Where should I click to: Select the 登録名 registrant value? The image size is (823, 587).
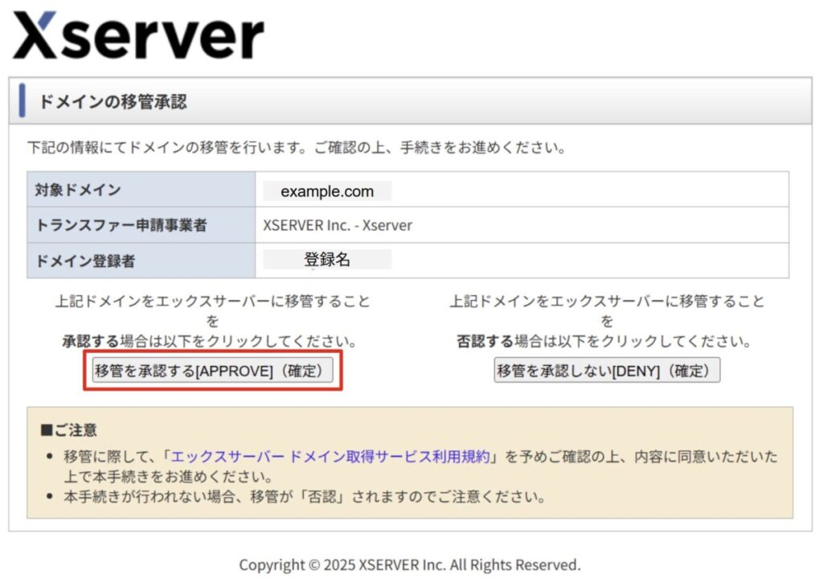[327, 260]
